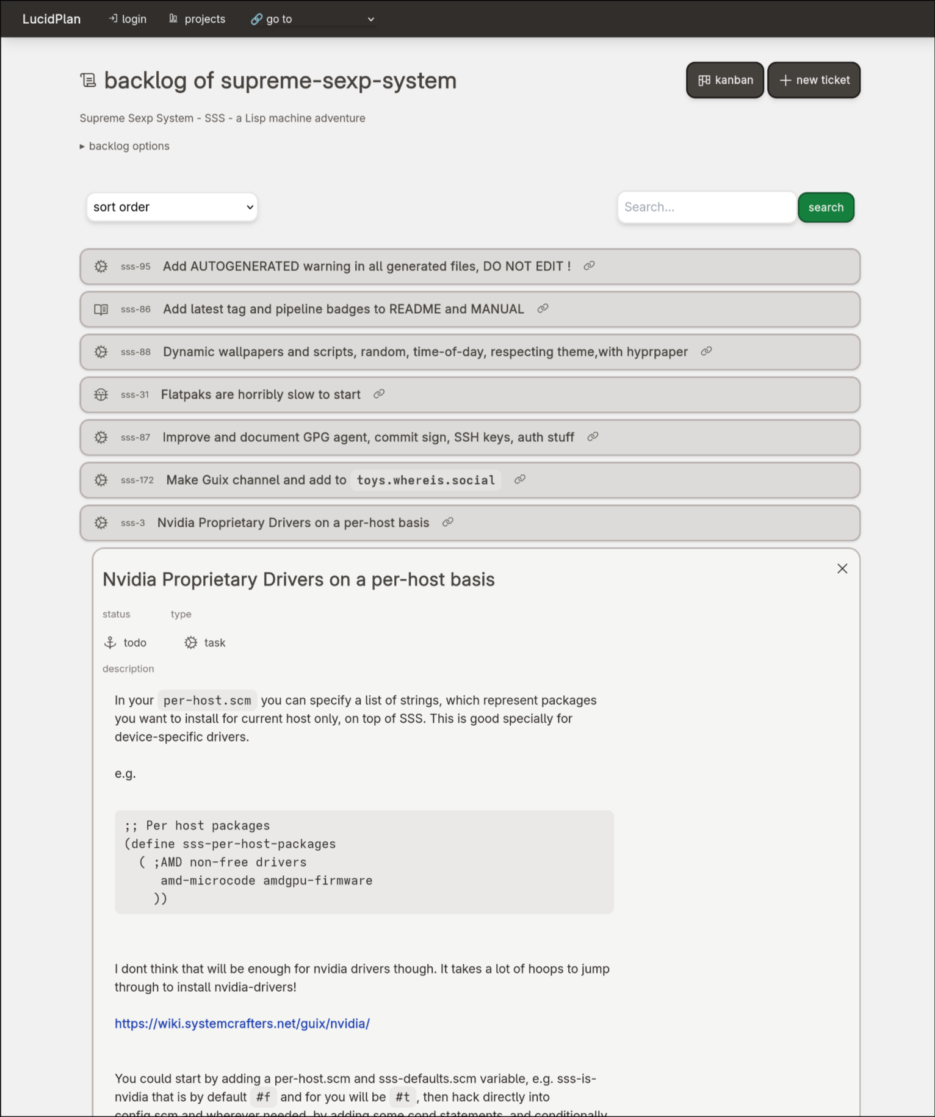Image resolution: width=935 pixels, height=1117 pixels.
Task: Click the gear icon on ticket sss-88
Action: tap(101, 352)
